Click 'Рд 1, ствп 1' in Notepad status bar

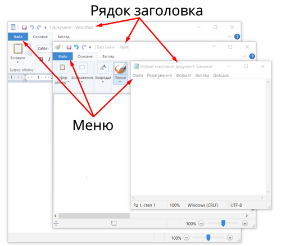(x=144, y=205)
